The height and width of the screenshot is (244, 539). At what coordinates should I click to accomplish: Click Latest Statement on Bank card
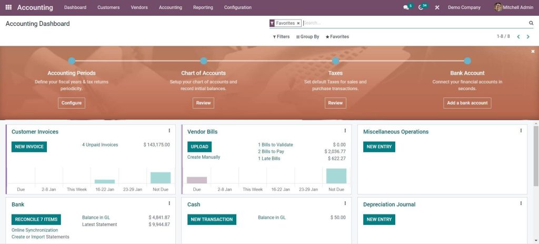tap(99, 225)
